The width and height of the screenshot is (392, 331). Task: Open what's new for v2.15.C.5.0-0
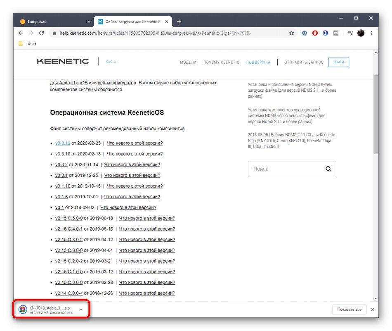[x=147, y=218]
